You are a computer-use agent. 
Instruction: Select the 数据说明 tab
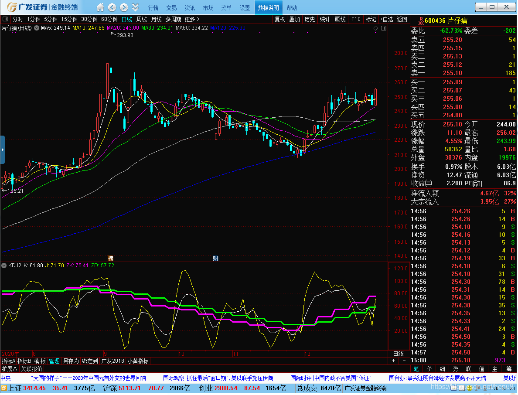point(268,7)
